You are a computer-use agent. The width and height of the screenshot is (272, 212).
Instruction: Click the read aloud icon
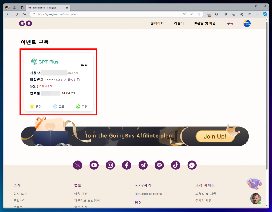pos(192,14)
